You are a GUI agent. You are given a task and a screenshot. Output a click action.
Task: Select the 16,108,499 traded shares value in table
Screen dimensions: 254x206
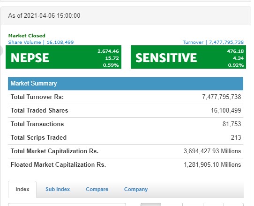[226, 110]
